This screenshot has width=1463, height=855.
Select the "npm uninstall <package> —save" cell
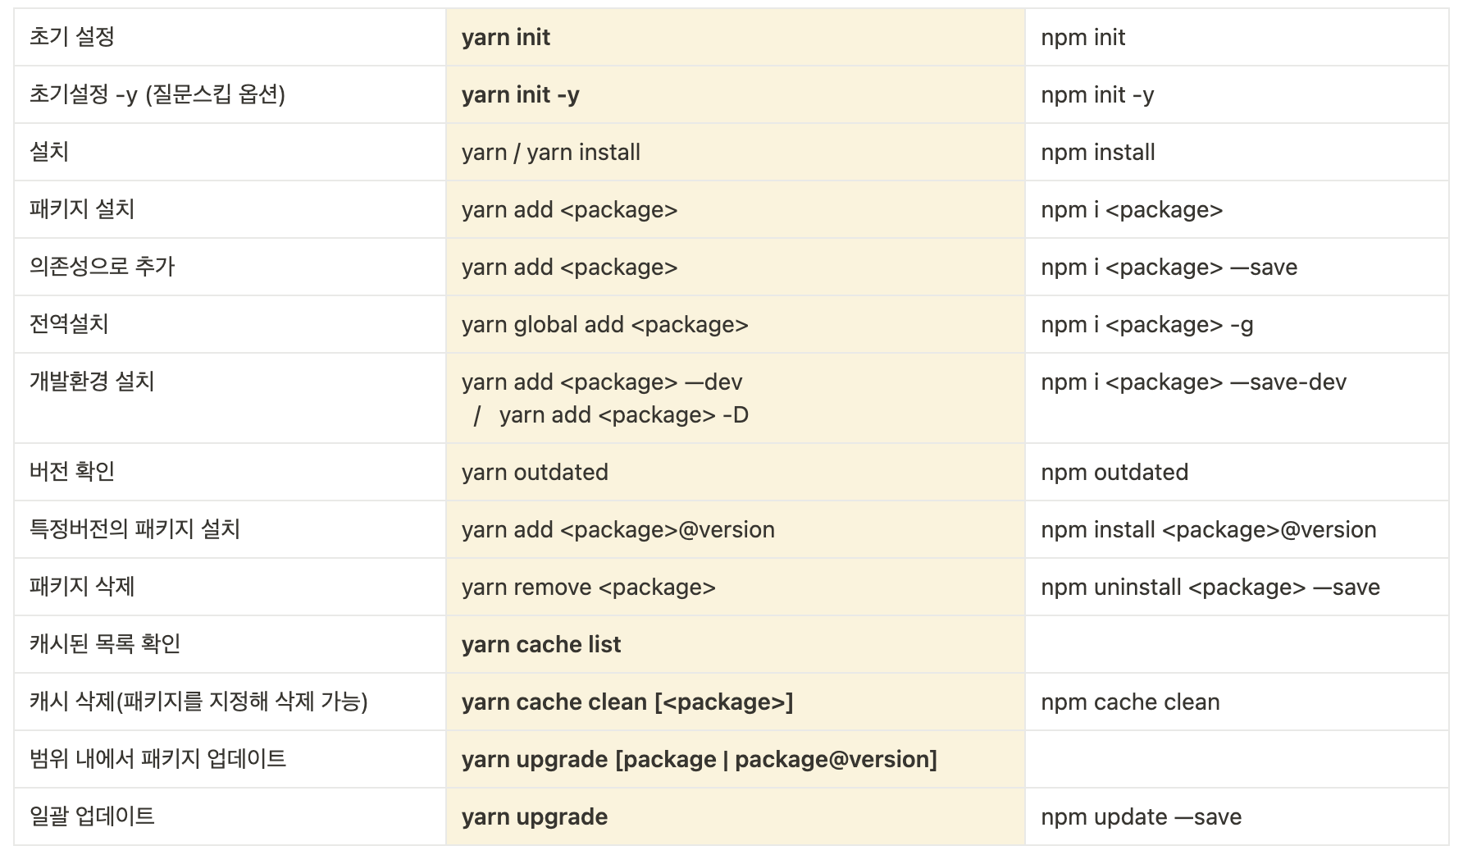1210,588
